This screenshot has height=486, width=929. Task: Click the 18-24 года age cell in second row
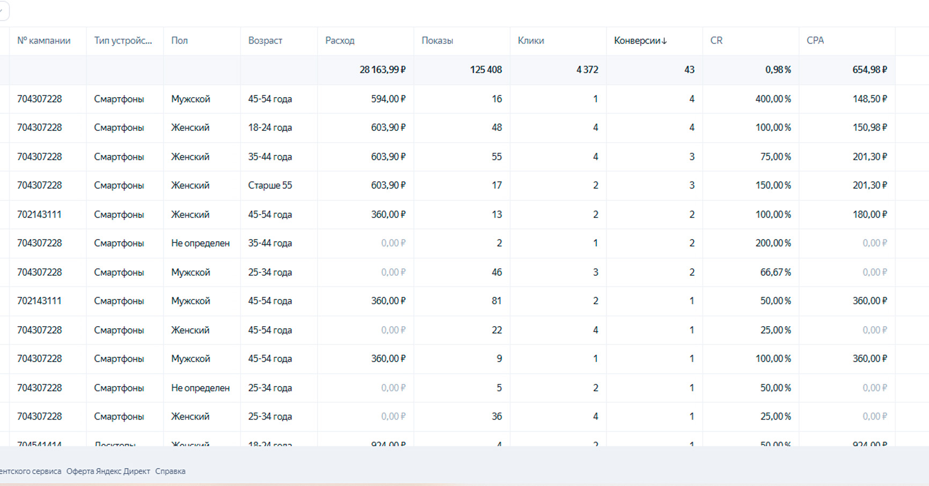coord(270,128)
